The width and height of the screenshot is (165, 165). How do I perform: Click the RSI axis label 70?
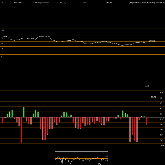2,38
